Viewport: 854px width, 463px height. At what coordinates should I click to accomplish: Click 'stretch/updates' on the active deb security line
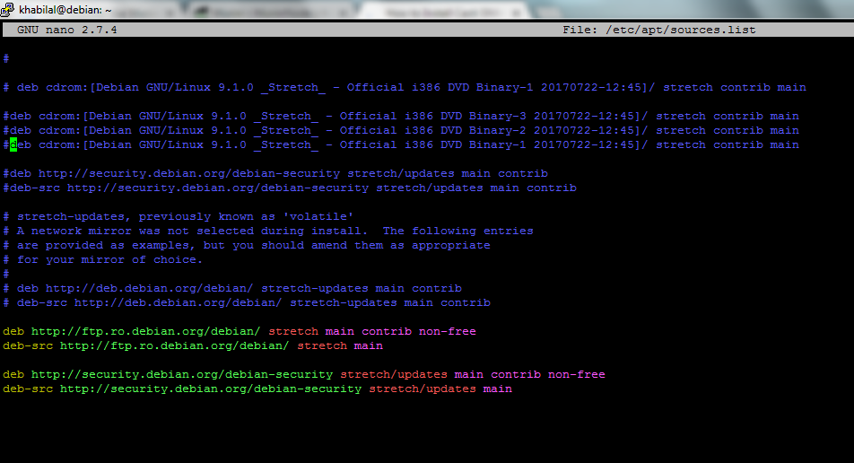pyautogui.click(x=394, y=375)
